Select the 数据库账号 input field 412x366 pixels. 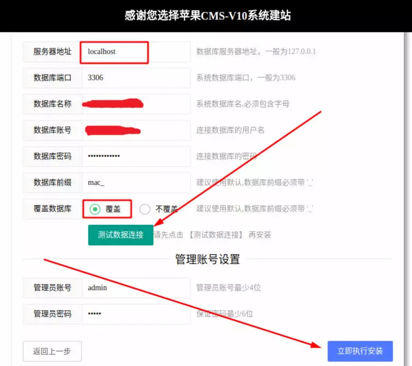coord(136,130)
